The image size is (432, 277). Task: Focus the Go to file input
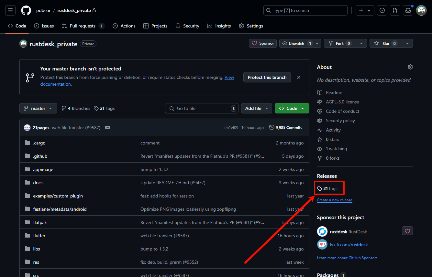[202, 108]
